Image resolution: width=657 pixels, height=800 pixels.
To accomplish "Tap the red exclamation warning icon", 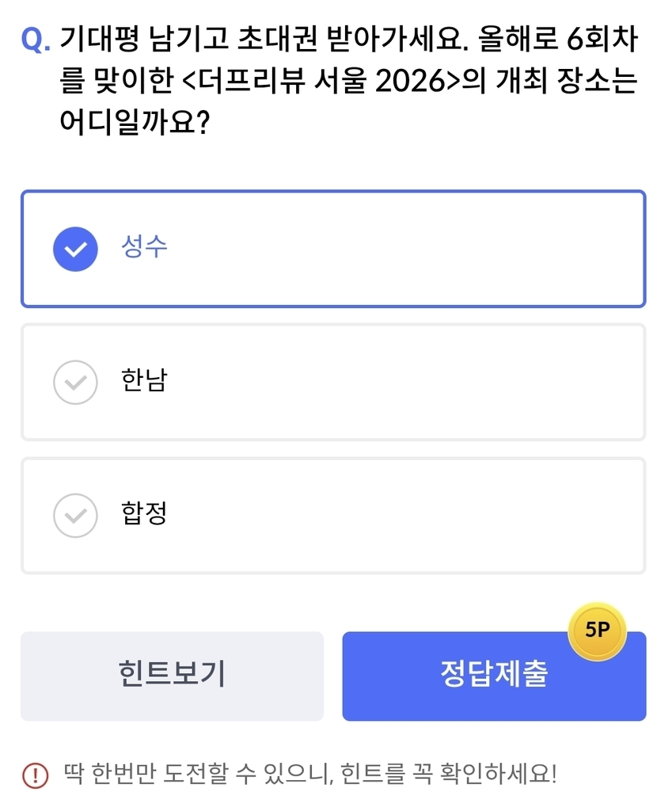I will tap(35, 774).
